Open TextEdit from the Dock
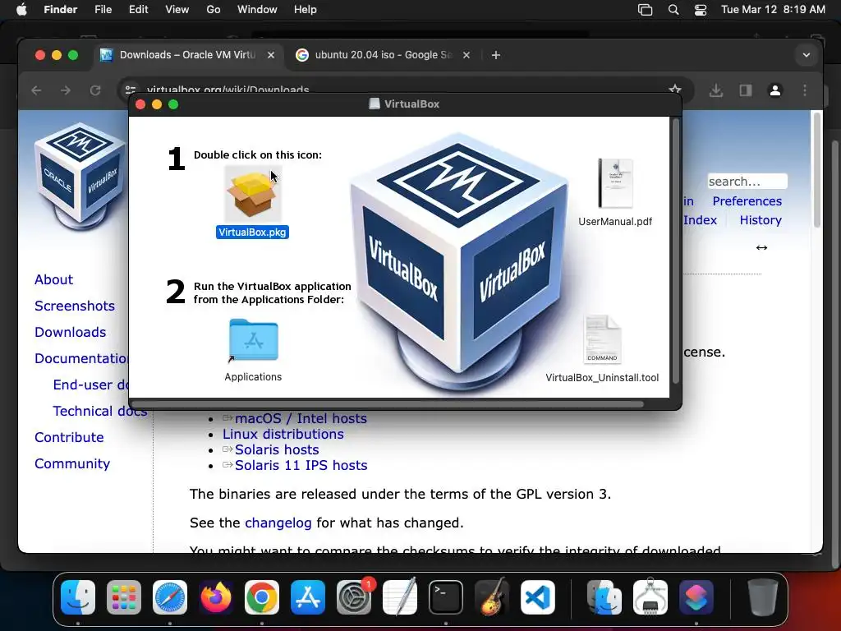 coord(400,597)
